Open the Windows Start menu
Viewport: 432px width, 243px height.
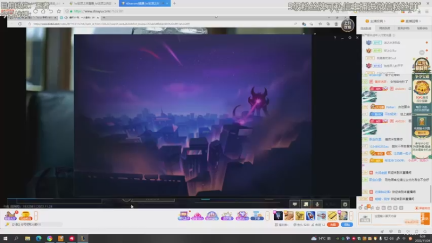point(5,239)
